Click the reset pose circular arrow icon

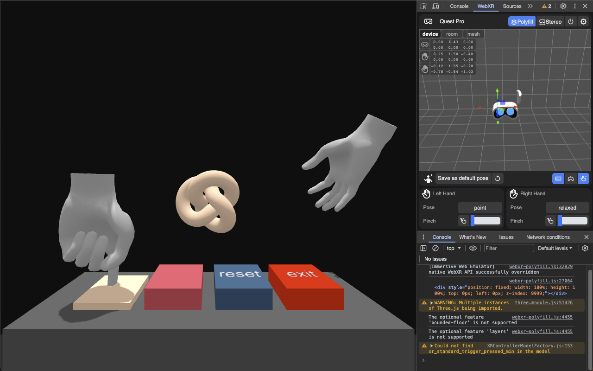click(x=497, y=178)
